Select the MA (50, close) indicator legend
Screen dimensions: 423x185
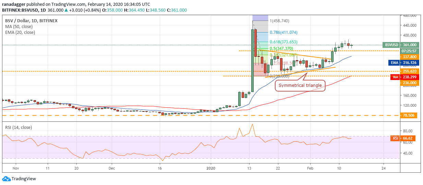pos(19,27)
